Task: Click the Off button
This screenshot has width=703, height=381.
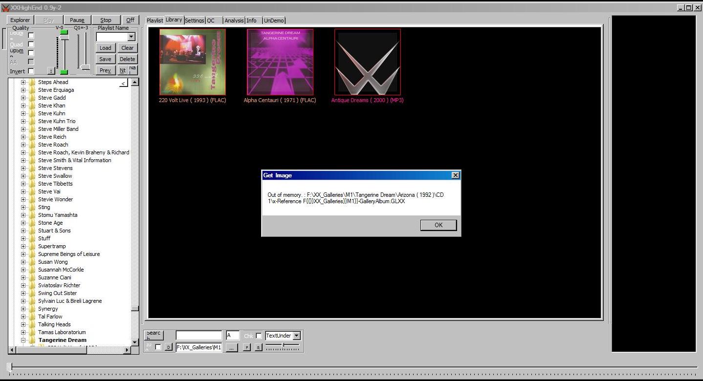Action: pyautogui.click(x=130, y=20)
